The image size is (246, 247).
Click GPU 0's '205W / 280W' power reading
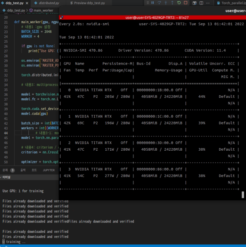(x=117, y=97)
